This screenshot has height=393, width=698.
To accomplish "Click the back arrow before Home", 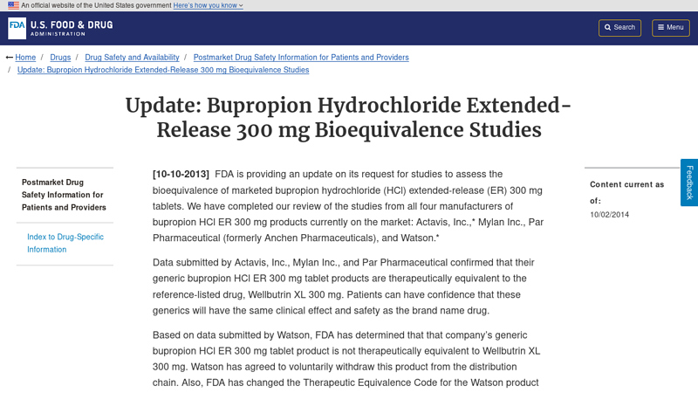I will click(9, 58).
